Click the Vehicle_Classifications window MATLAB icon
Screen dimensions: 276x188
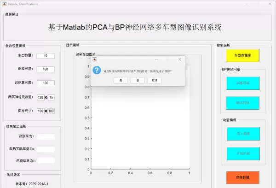(4, 4)
